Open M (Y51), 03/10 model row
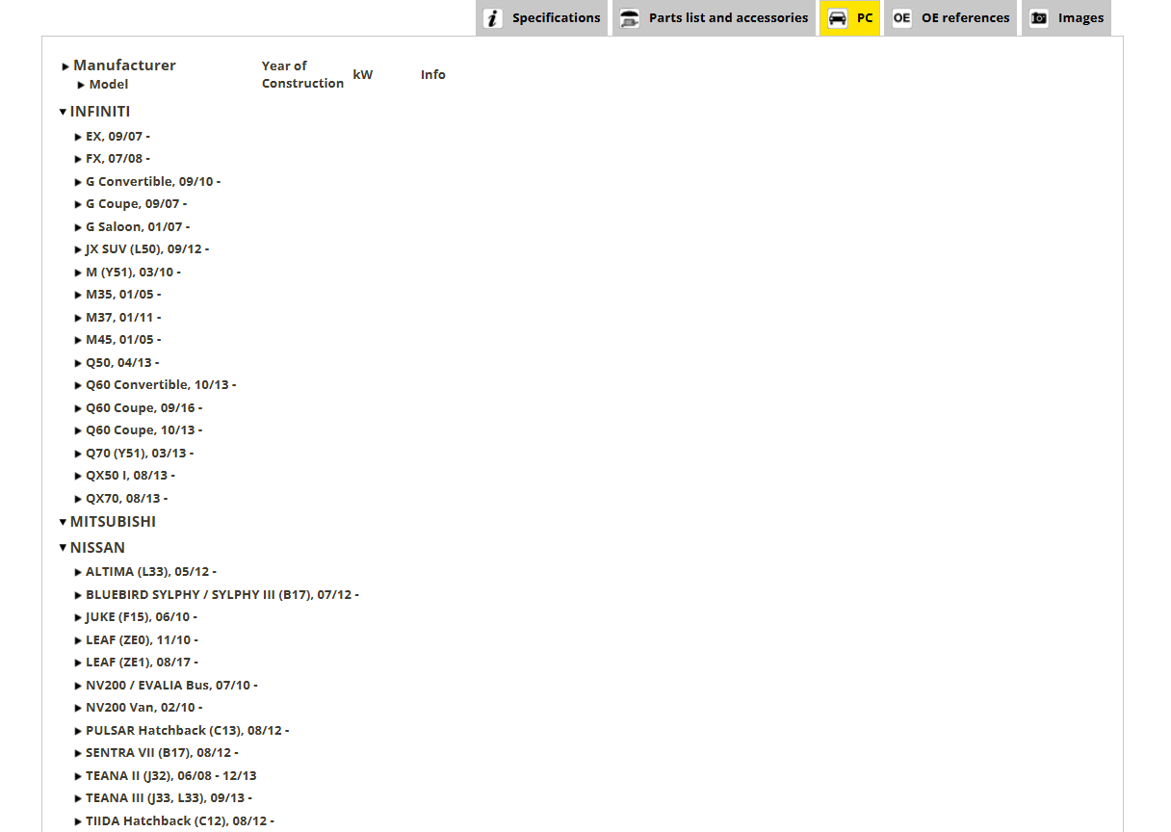This screenshot has width=1171, height=832. pos(133,272)
